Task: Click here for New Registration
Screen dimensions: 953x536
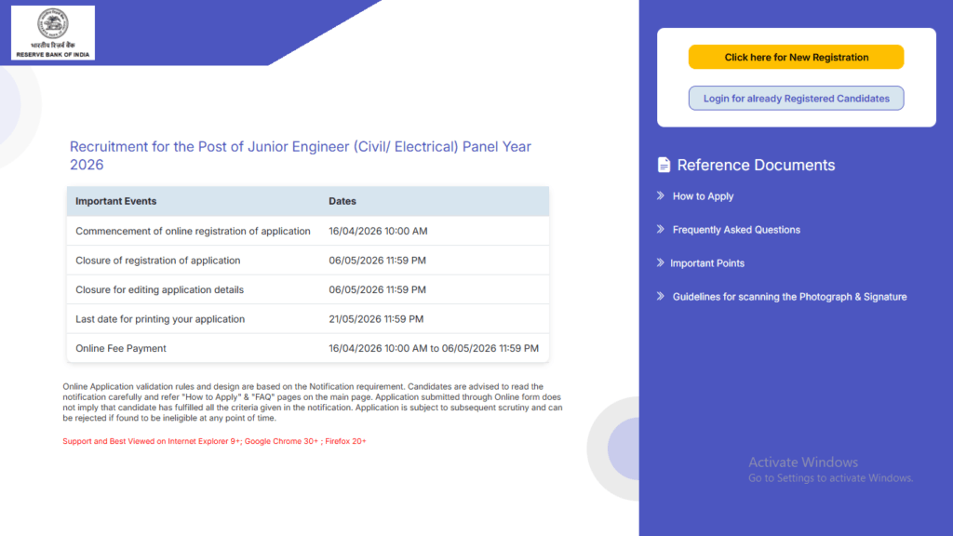Action: [x=795, y=57]
